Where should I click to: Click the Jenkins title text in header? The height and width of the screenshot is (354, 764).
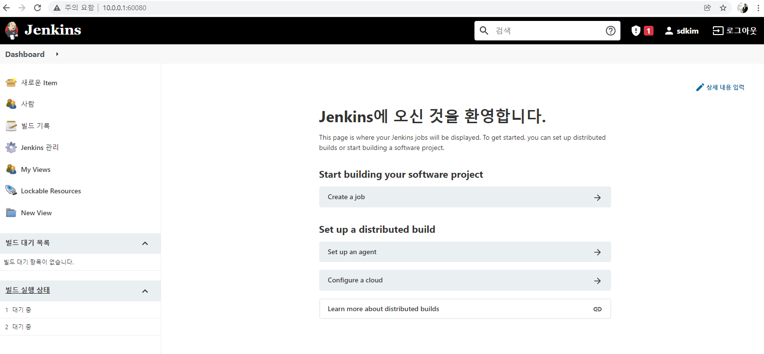(x=53, y=30)
